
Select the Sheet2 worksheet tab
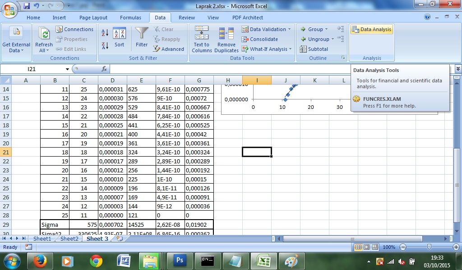[x=69, y=239]
